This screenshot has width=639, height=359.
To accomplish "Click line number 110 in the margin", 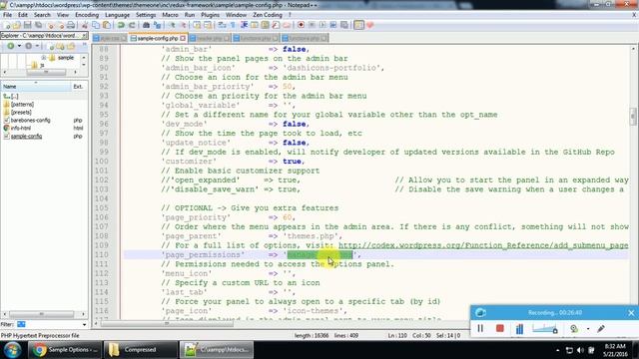I will point(102,255).
